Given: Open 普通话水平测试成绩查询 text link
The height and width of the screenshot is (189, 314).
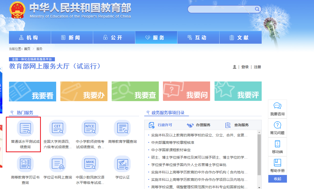Looking at the screenshot, I should coord(25,144).
